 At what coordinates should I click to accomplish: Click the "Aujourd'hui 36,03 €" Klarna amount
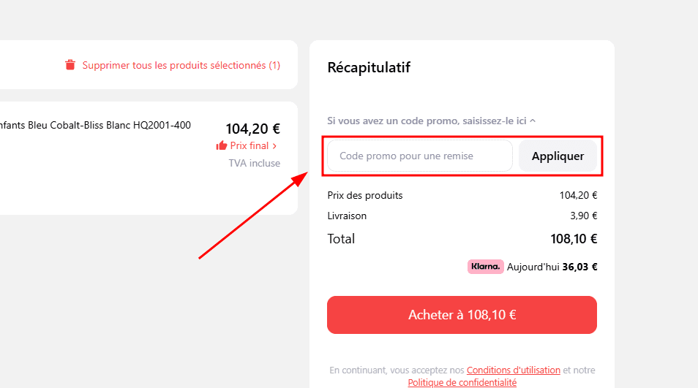click(x=552, y=267)
